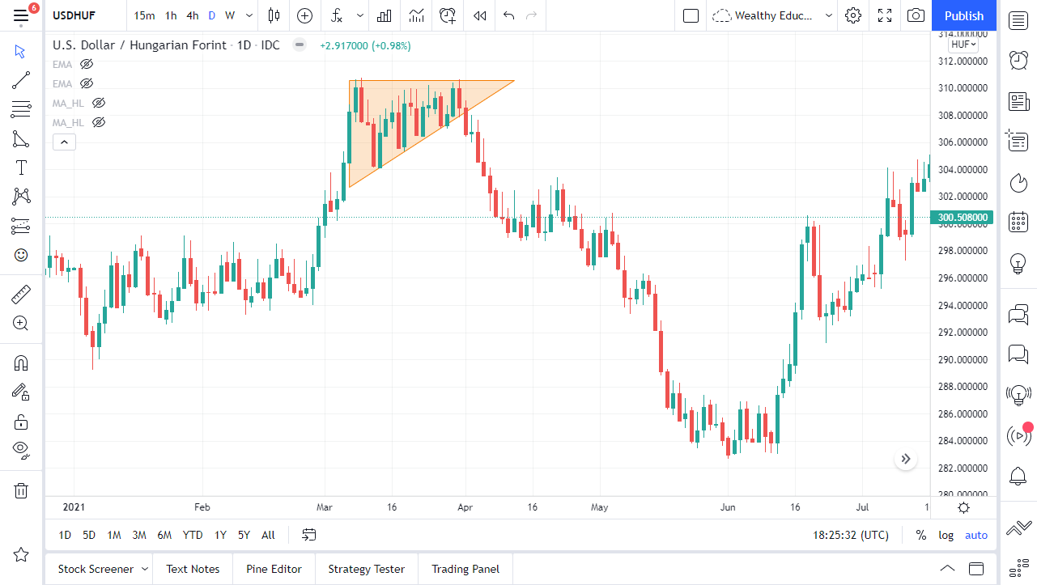1037x585 pixels.
Task: Open the Gann and Fibonacci tools
Action: (x=21, y=109)
